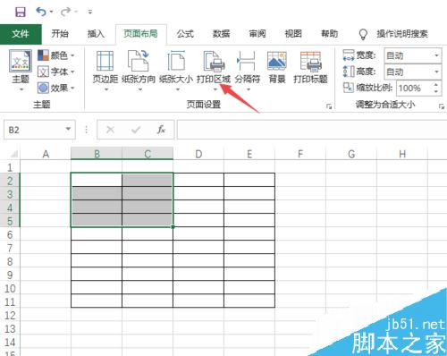Open the 效果 theme effects dropdown
The width and height of the screenshot is (447, 356).
point(56,88)
